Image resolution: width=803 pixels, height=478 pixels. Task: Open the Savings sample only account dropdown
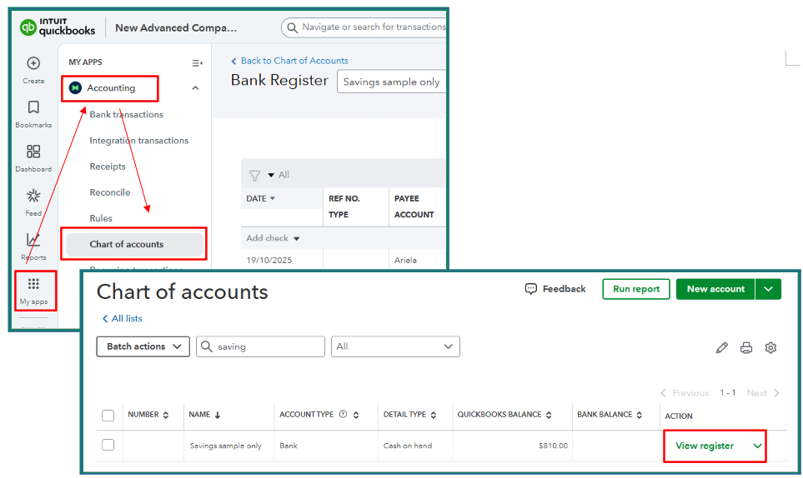(x=391, y=82)
